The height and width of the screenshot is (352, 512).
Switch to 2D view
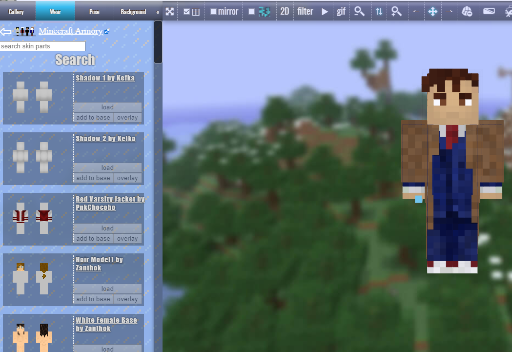tap(285, 12)
